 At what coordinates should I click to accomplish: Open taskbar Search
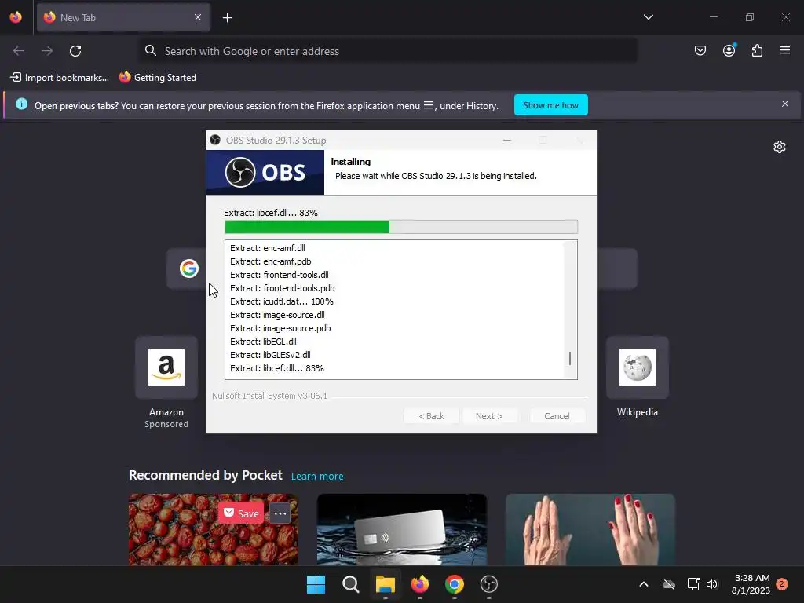pos(351,584)
